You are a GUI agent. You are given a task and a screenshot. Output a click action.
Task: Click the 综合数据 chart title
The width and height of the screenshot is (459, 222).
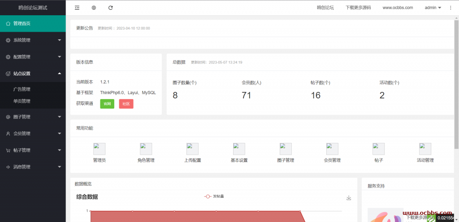[x=87, y=197]
